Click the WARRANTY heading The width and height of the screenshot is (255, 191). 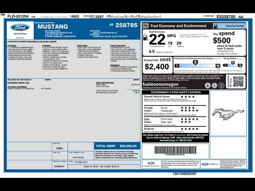point(115,65)
